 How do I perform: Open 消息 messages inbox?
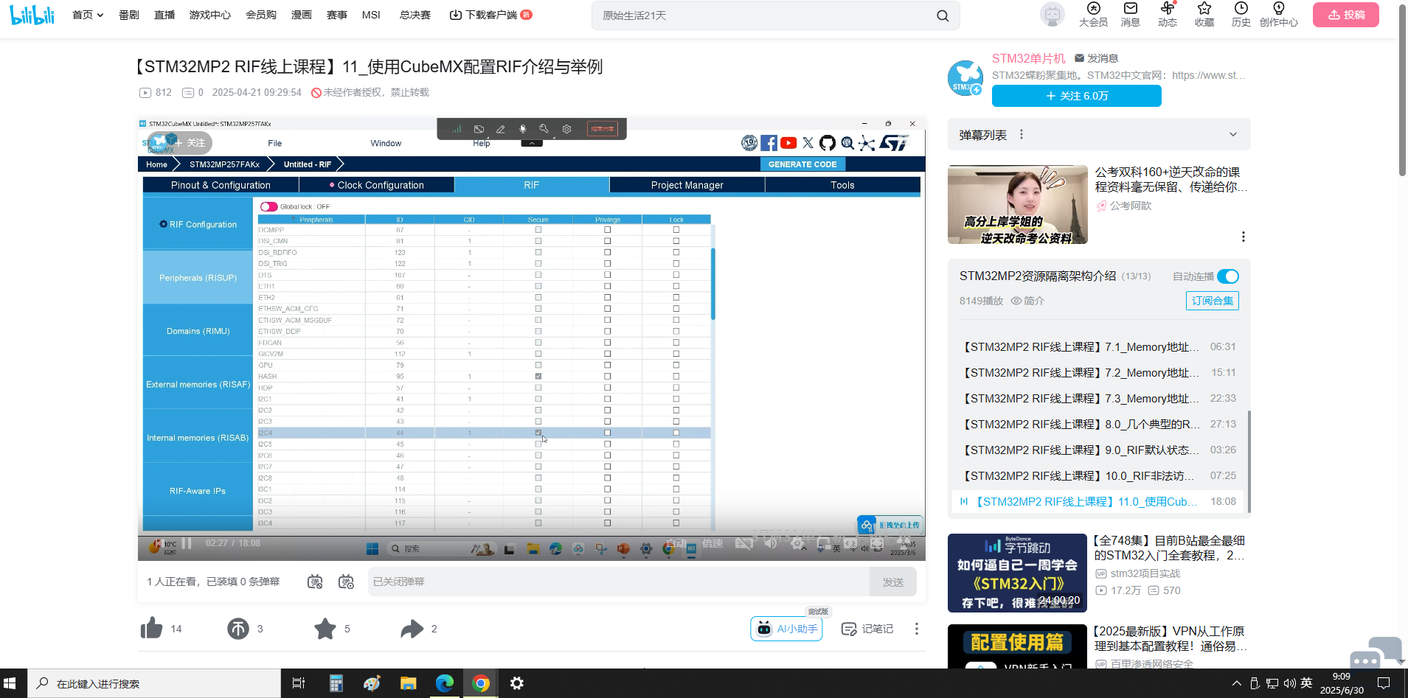pos(1130,15)
